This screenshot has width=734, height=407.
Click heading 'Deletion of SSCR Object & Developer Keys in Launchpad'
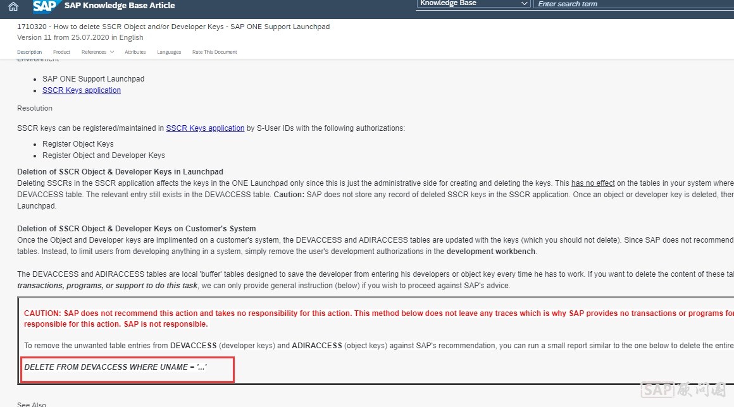point(120,171)
